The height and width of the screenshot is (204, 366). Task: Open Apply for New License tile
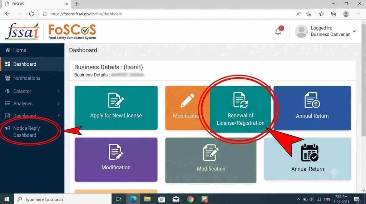pyautogui.click(x=116, y=108)
